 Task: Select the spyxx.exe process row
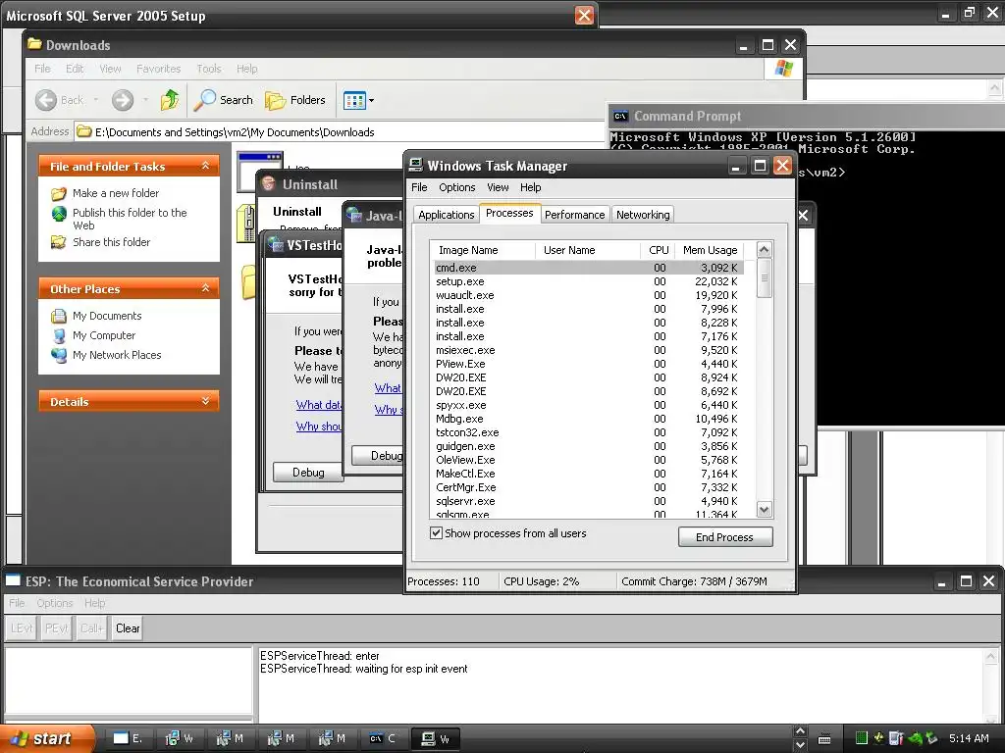[589, 405]
